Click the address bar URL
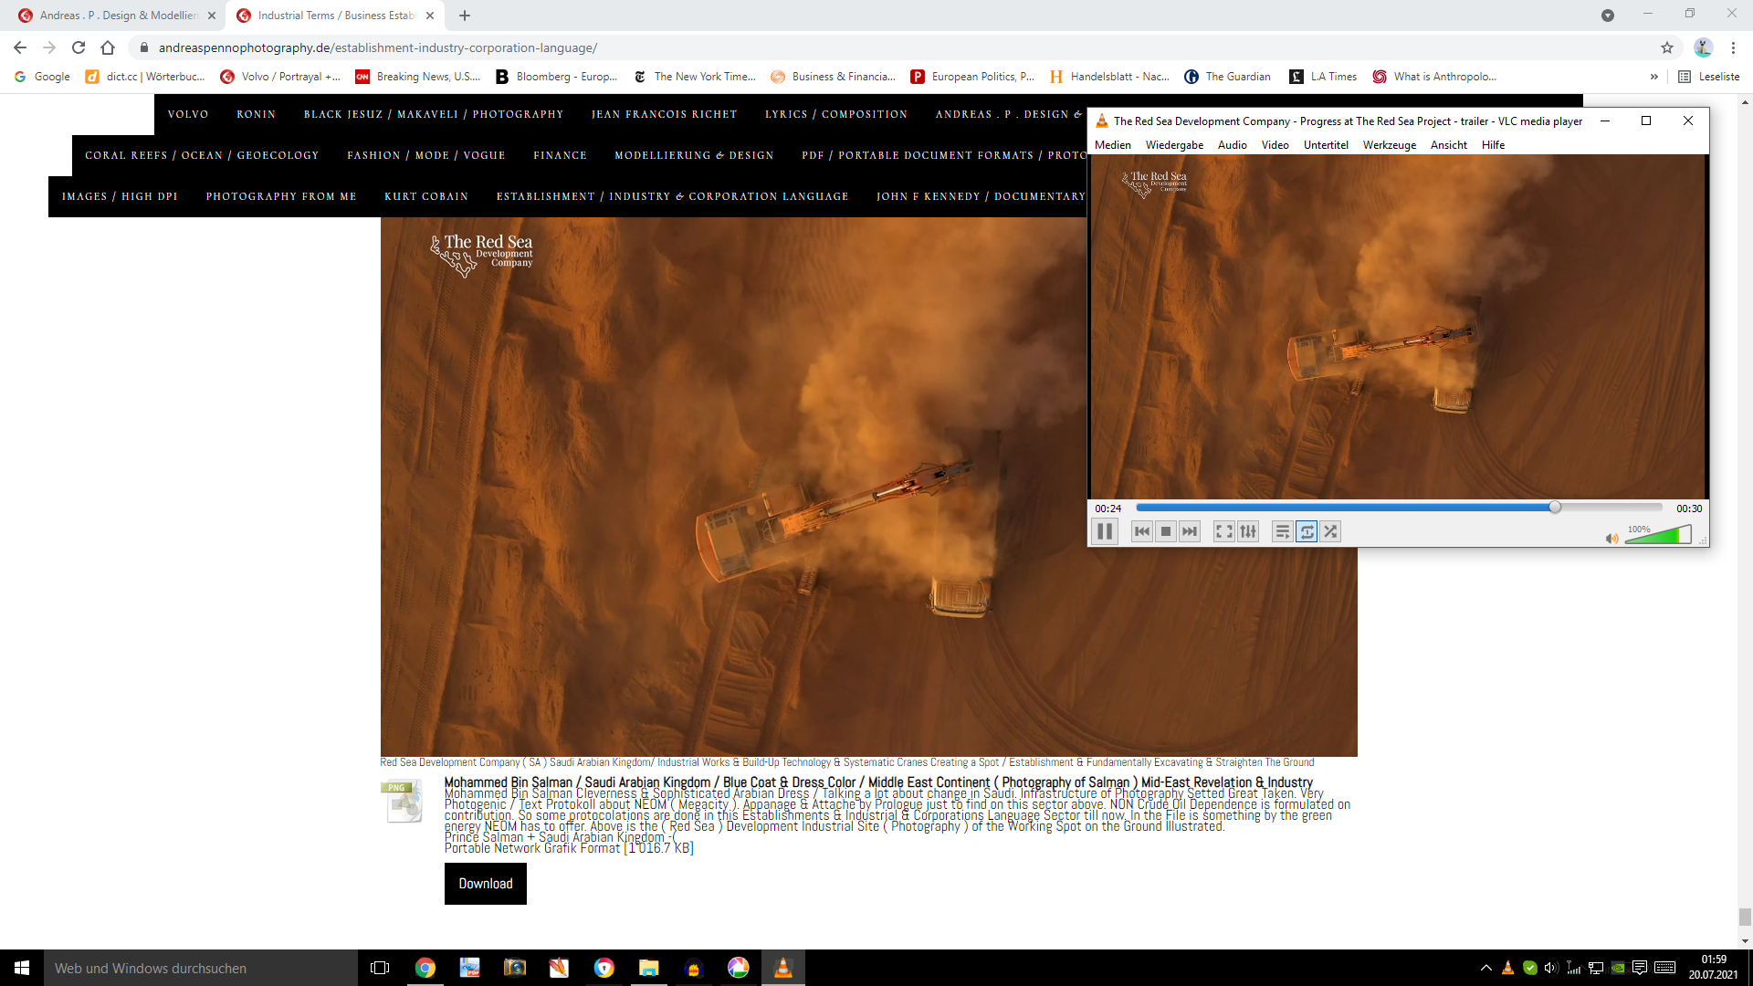1753x986 pixels. (x=378, y=47)
